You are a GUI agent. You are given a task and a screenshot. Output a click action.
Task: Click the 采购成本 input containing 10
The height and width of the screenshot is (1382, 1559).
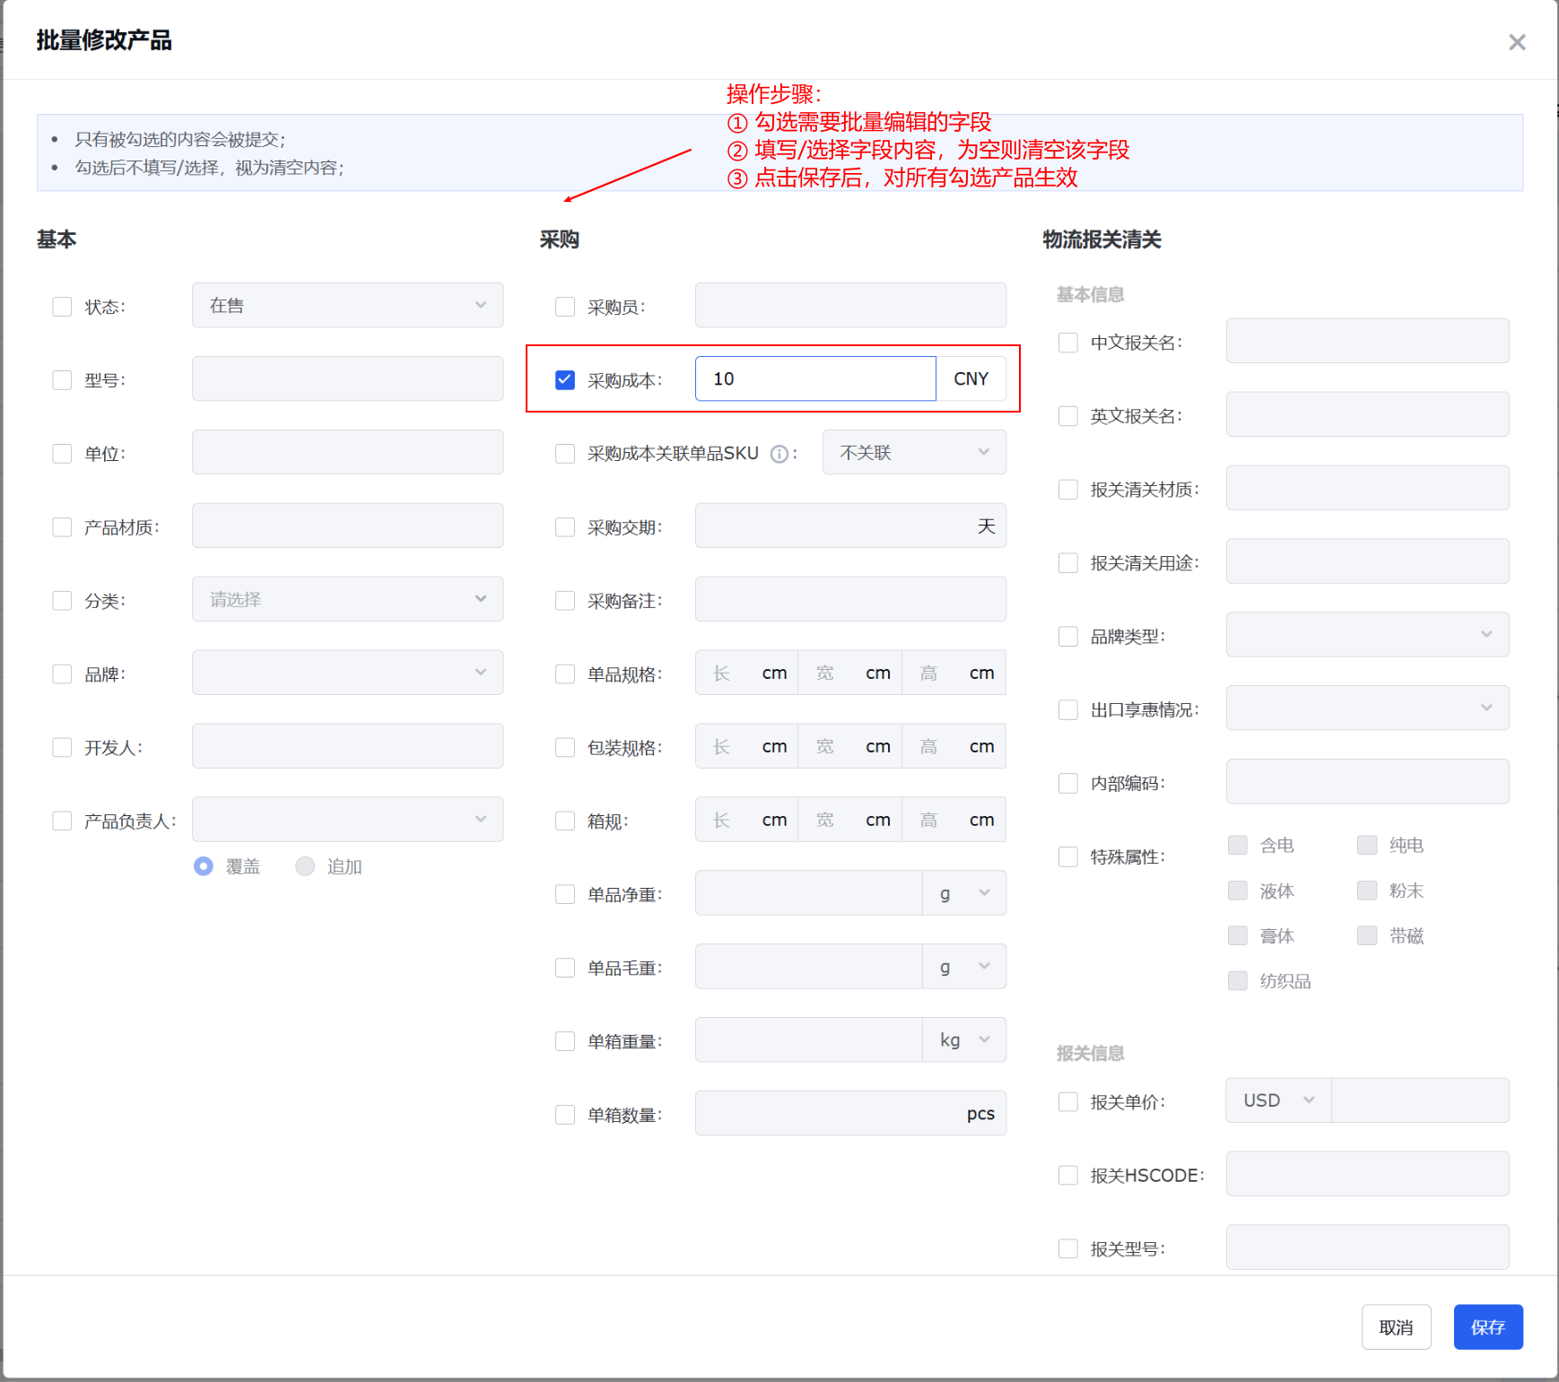click(815, 379)
